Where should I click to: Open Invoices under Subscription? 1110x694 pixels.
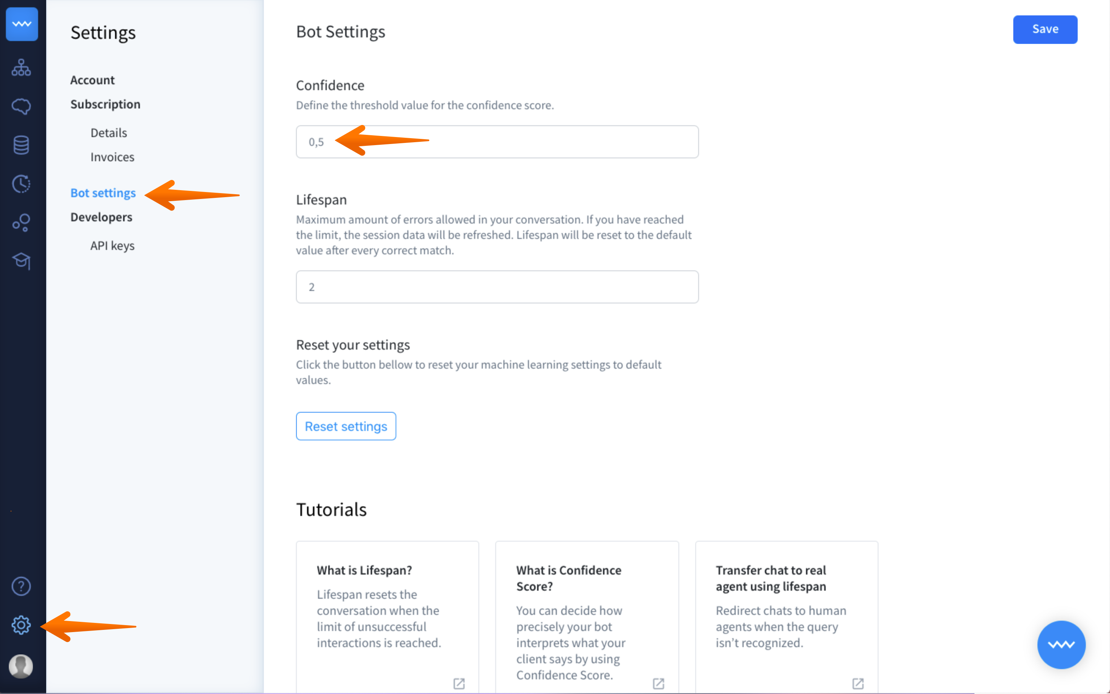pos(112,157)
